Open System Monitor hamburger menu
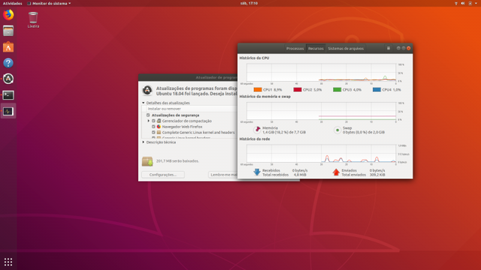Screen dimensions: 481x270 (389, 48)
